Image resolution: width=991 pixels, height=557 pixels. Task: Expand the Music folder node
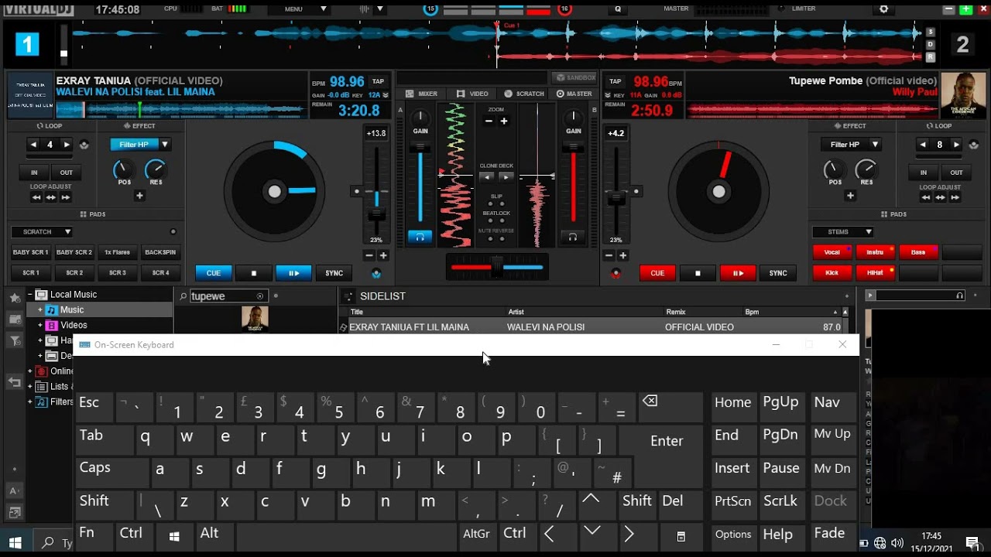pos(40,310)
